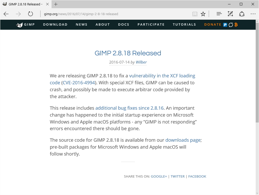Click the vertical scrollbar thumb
259x195 pixels.
pos(257,77)
